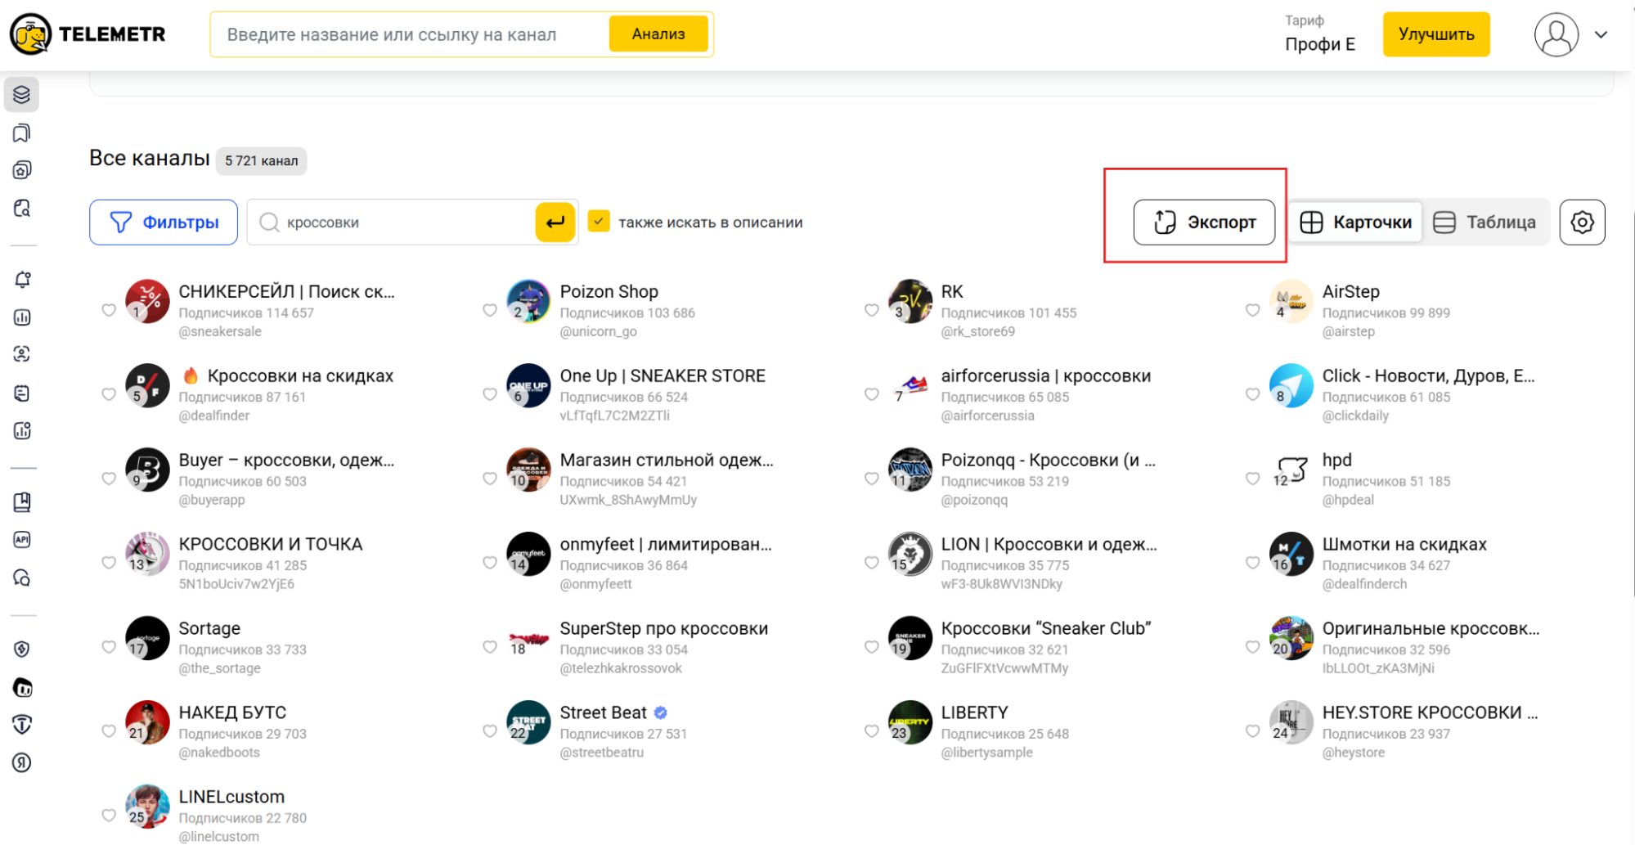The height and width of the screenshot is (845, 1635).
Task: Click the TELEMETR logo
Action: (88, 34)
